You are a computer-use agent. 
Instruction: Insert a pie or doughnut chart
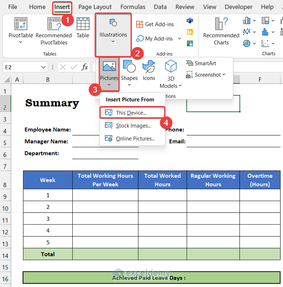tap(247, 44)
